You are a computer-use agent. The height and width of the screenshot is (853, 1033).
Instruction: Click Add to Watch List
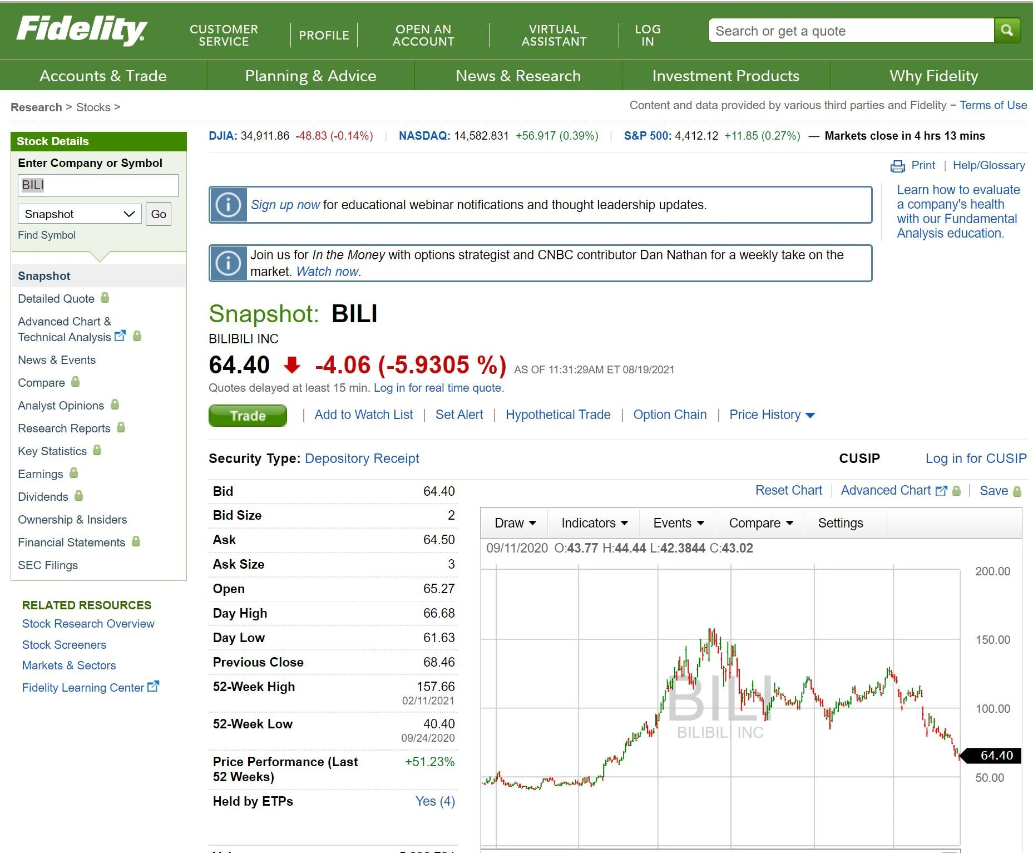(364, 415)
